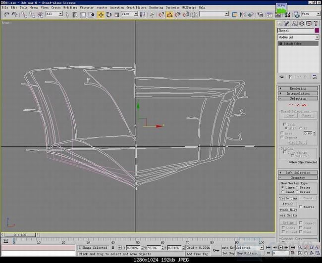Click the Mirror Selected Objects icon
This screenshot has height=263, width=322.
click(243, 14)
